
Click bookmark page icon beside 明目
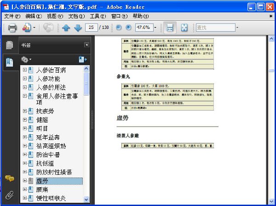point(31,128)
